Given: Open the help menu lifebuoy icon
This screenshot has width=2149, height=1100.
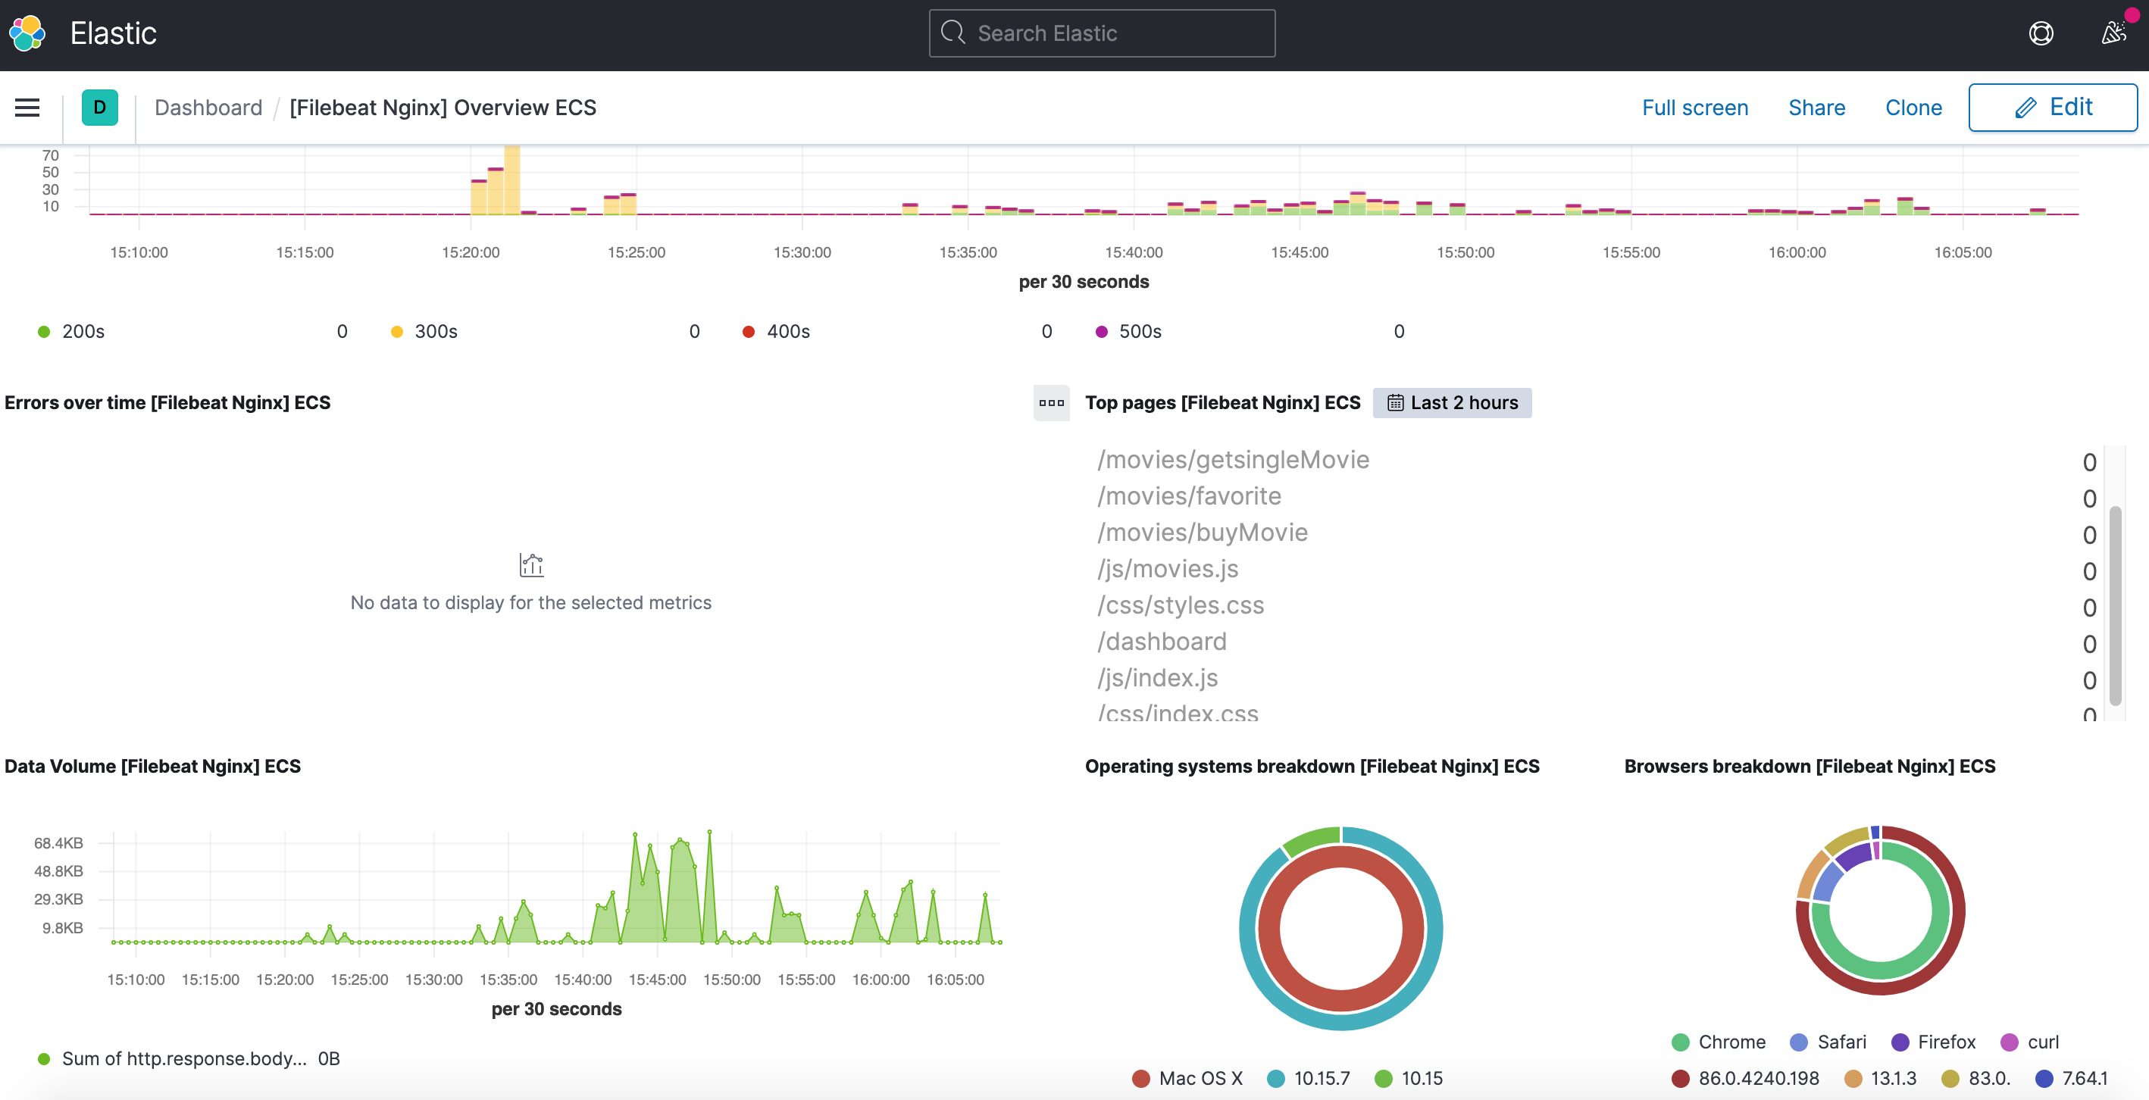Looking at the screenshot, I should 2041,33.
